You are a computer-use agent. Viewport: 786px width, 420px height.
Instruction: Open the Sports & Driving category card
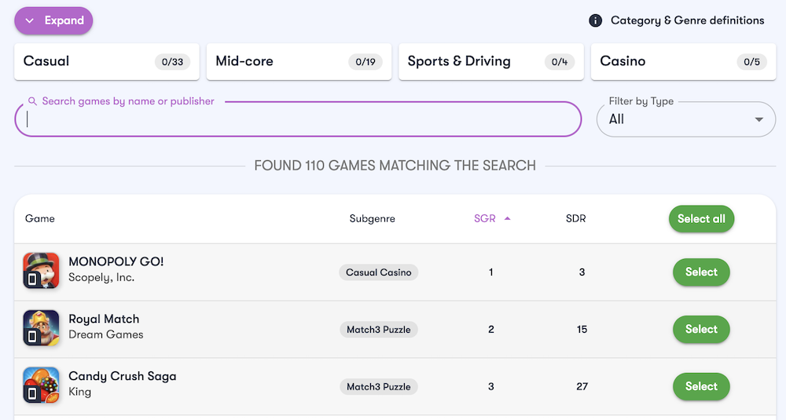(x=491, y=61)
